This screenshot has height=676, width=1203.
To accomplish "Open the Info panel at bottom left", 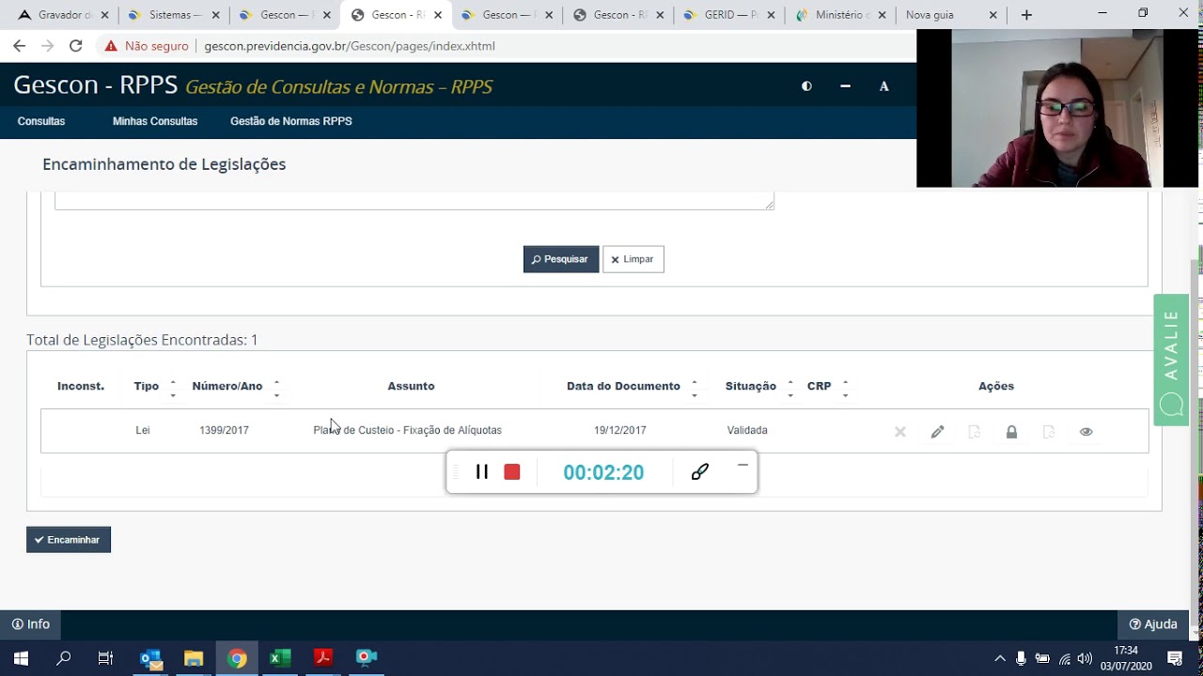I will pyautogui.click(x=31, y=624).
